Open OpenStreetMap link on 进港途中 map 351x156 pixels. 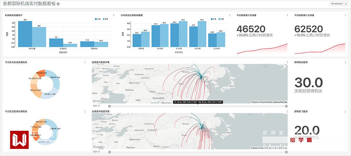pyautogui.click(x=266, y=102)
